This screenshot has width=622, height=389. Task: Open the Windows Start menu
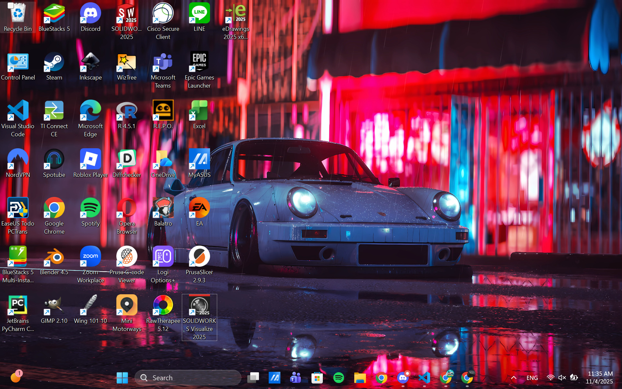122,378
